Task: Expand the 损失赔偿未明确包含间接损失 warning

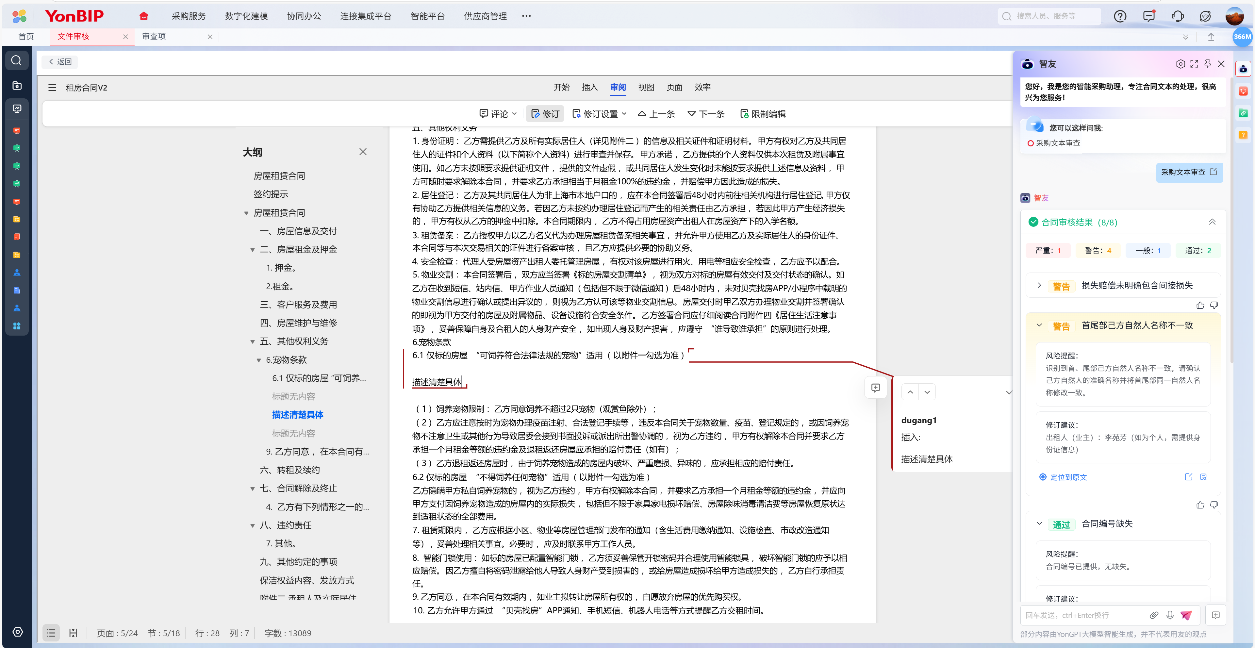Action: pos(1039,285)
